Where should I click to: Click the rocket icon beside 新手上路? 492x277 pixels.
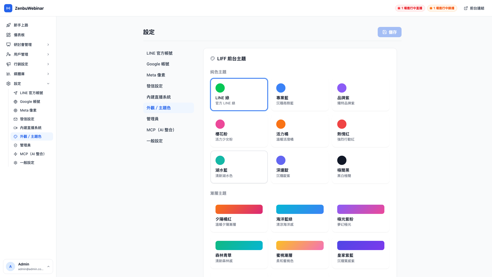(x=8, y=25)
